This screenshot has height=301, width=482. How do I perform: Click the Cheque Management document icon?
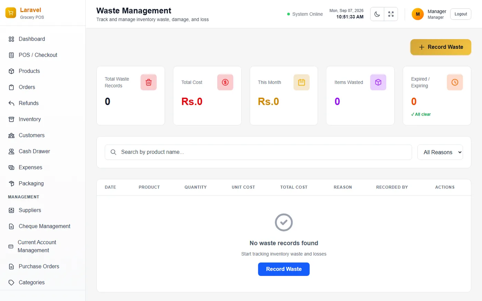(11, 226)
